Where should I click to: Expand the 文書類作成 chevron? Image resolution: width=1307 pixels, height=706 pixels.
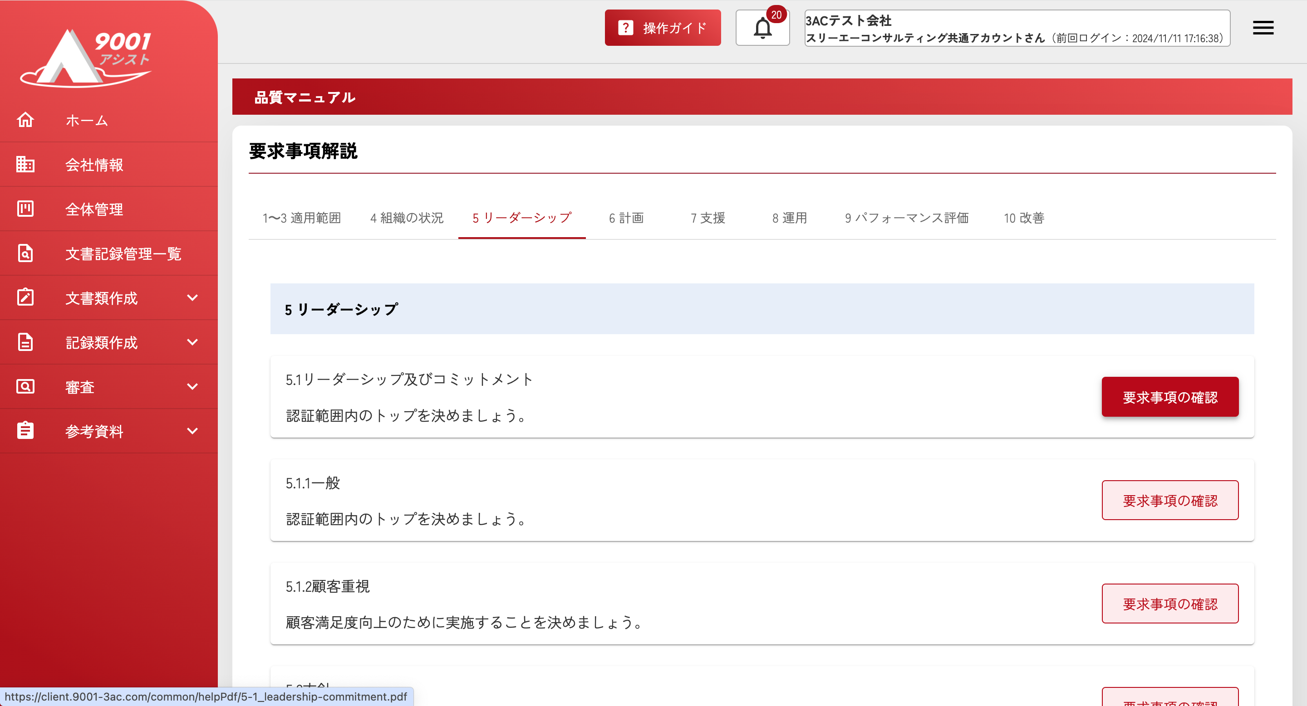[192, 297]
